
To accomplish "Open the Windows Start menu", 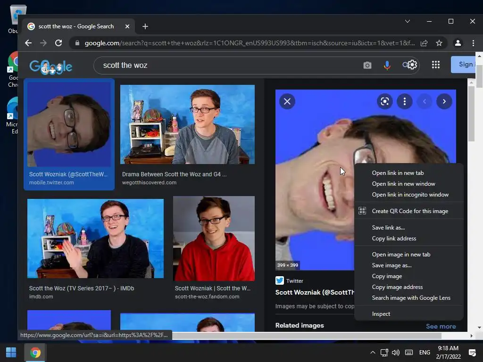I will [x=11, y=353].
